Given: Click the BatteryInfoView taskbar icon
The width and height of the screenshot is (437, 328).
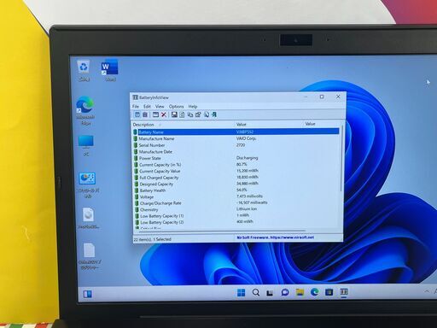Looking at the screenshot, I should (344, 291).
